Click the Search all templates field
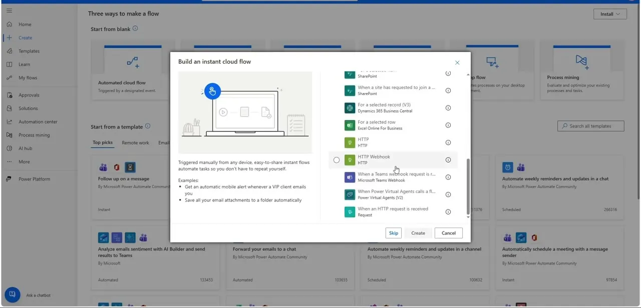The image size is (641, 308). [x=591, y=126]
